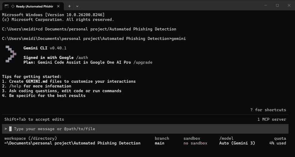Image resolution: width=295 pixels, height=157 pixels.
Task: Click the 'workspace (/directory)' label
Action: 31,138
